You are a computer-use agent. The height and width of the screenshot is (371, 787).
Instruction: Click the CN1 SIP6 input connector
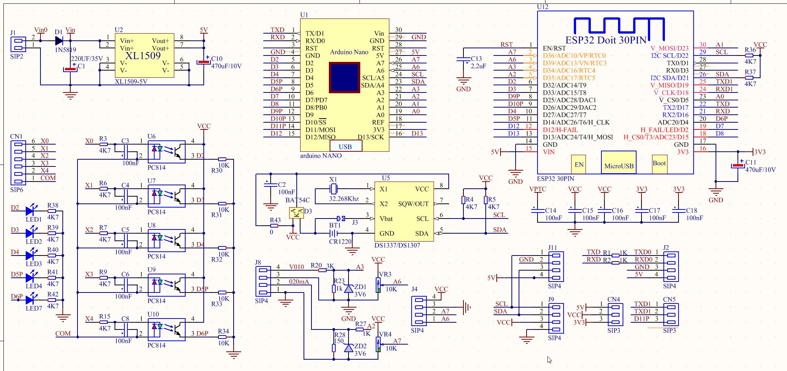pos(18,163)
